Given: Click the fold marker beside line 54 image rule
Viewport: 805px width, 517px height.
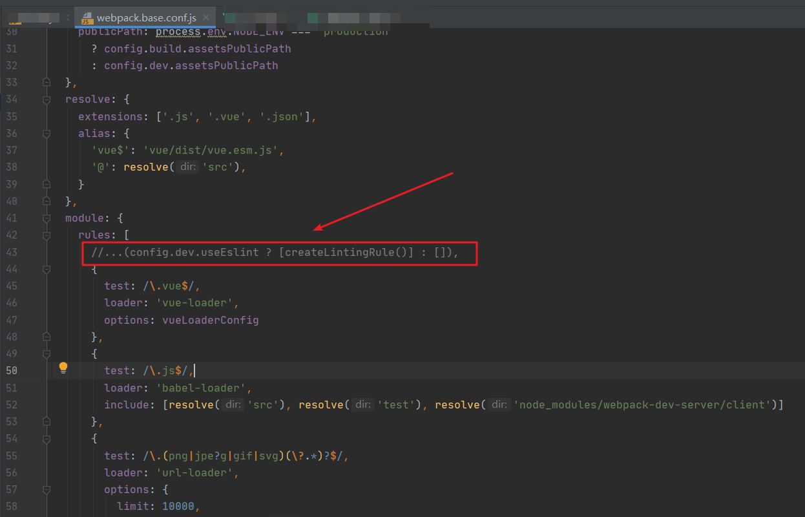Looking at the screenshot, I should [x=46, y=438].
